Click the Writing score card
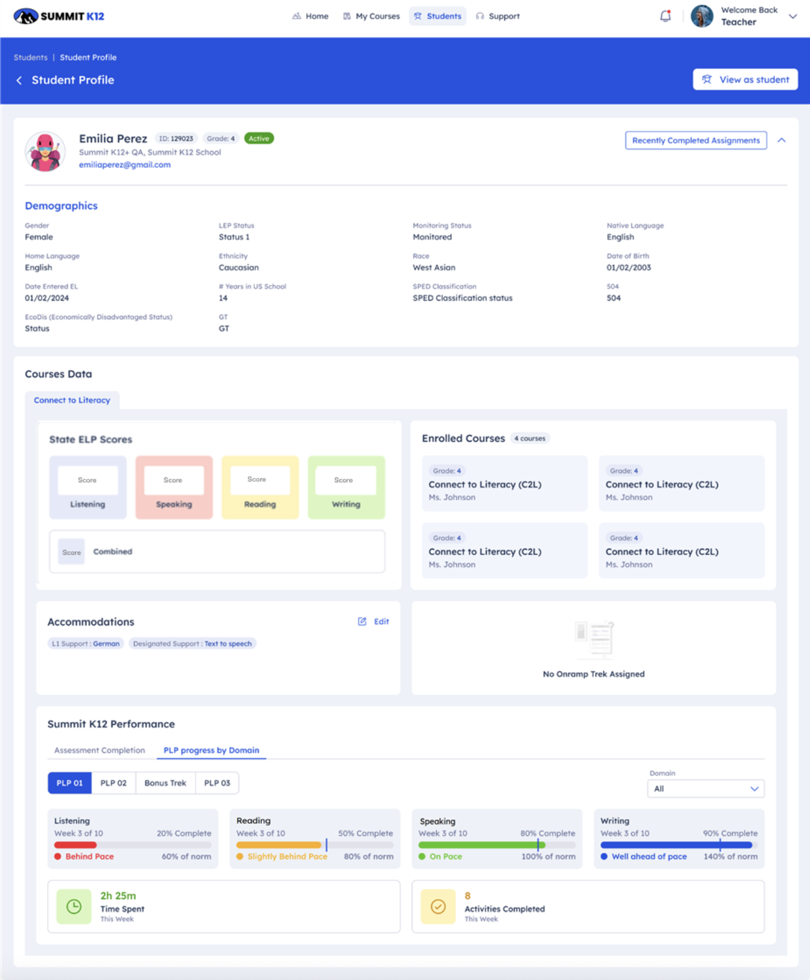 point(346,488)
